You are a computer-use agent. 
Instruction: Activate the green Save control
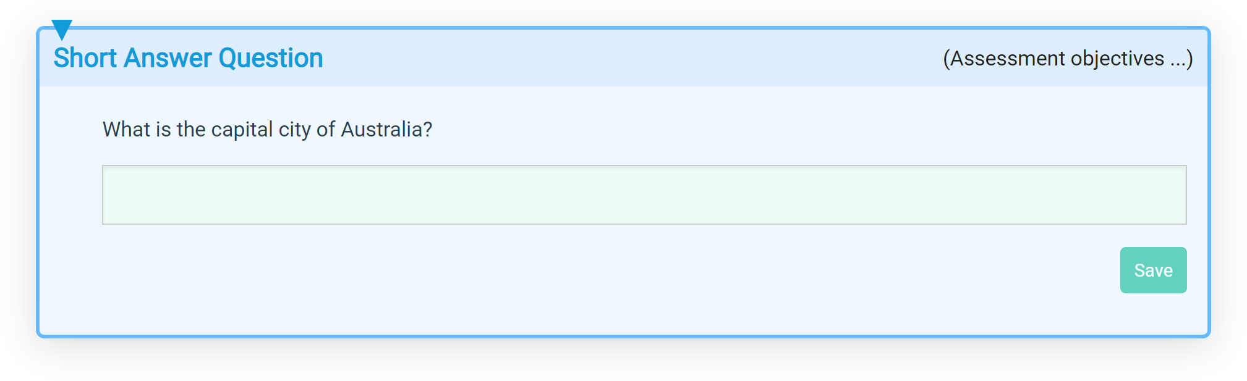click(x=1152, y=270)
